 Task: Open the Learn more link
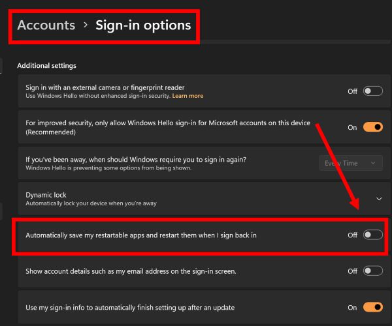pos(188,96)
